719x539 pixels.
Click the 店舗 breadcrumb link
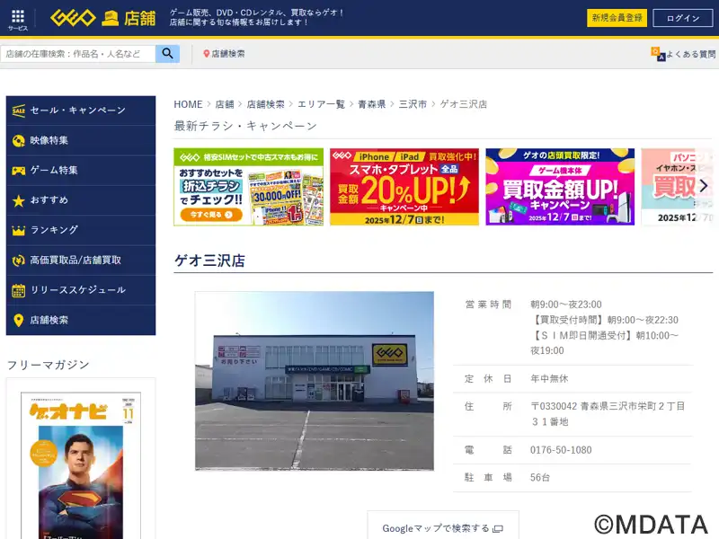pyautogui.click(x=225, y=104)
